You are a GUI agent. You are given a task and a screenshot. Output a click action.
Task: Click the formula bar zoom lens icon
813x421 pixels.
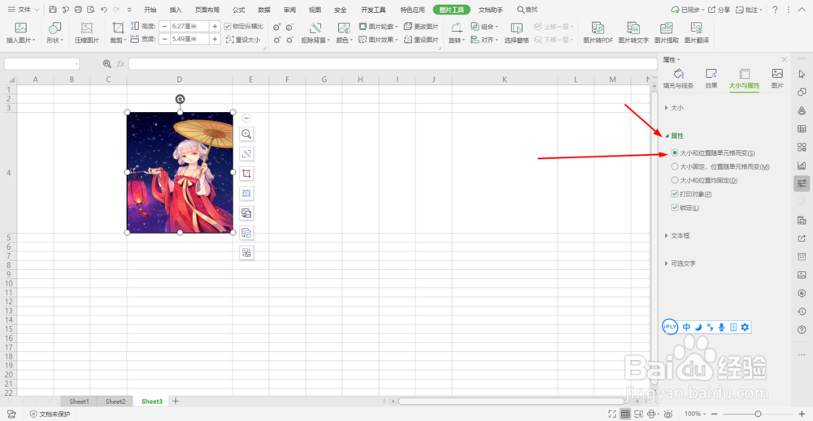(107, 63)
